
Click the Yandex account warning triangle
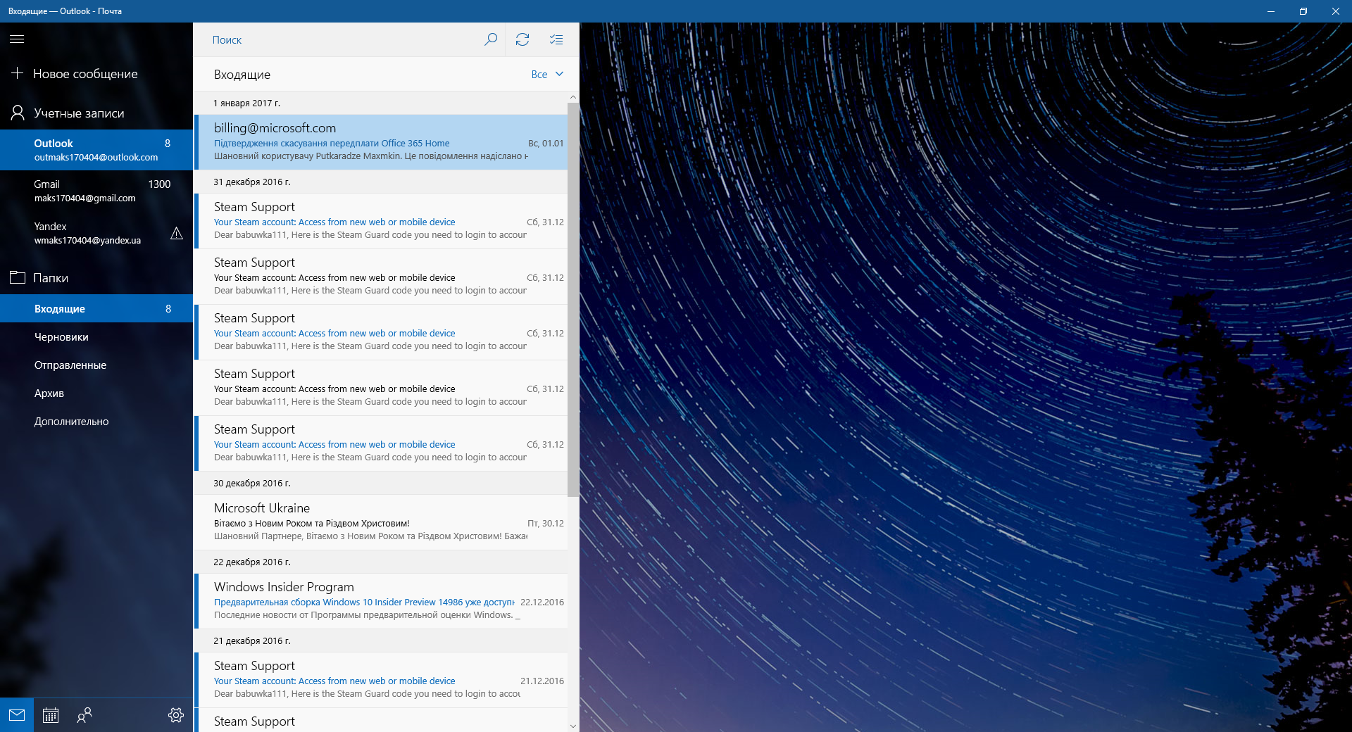177,233
